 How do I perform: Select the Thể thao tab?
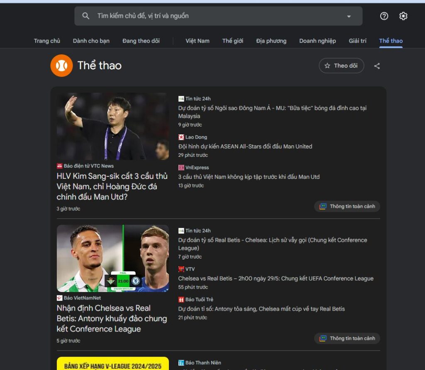coord(391,41)
